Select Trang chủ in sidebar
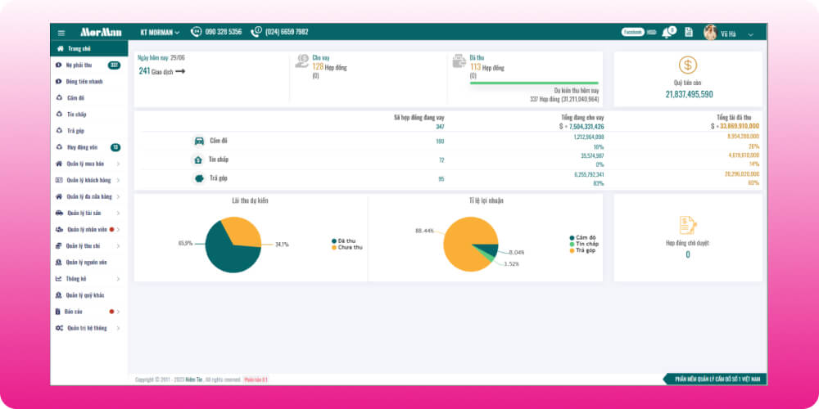819x409 pixels. click(78, 48)
